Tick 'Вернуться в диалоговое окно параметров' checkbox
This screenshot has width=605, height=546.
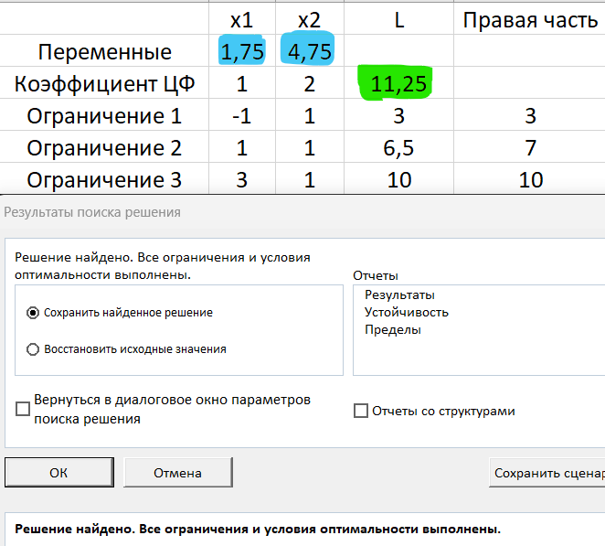tap(23, 409)
